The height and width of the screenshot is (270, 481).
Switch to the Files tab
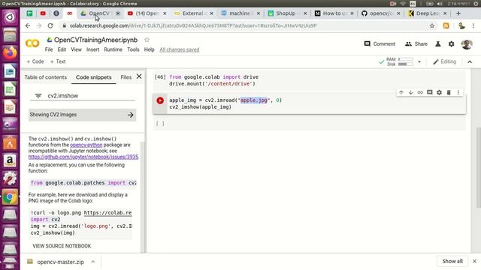coord(126,77)
